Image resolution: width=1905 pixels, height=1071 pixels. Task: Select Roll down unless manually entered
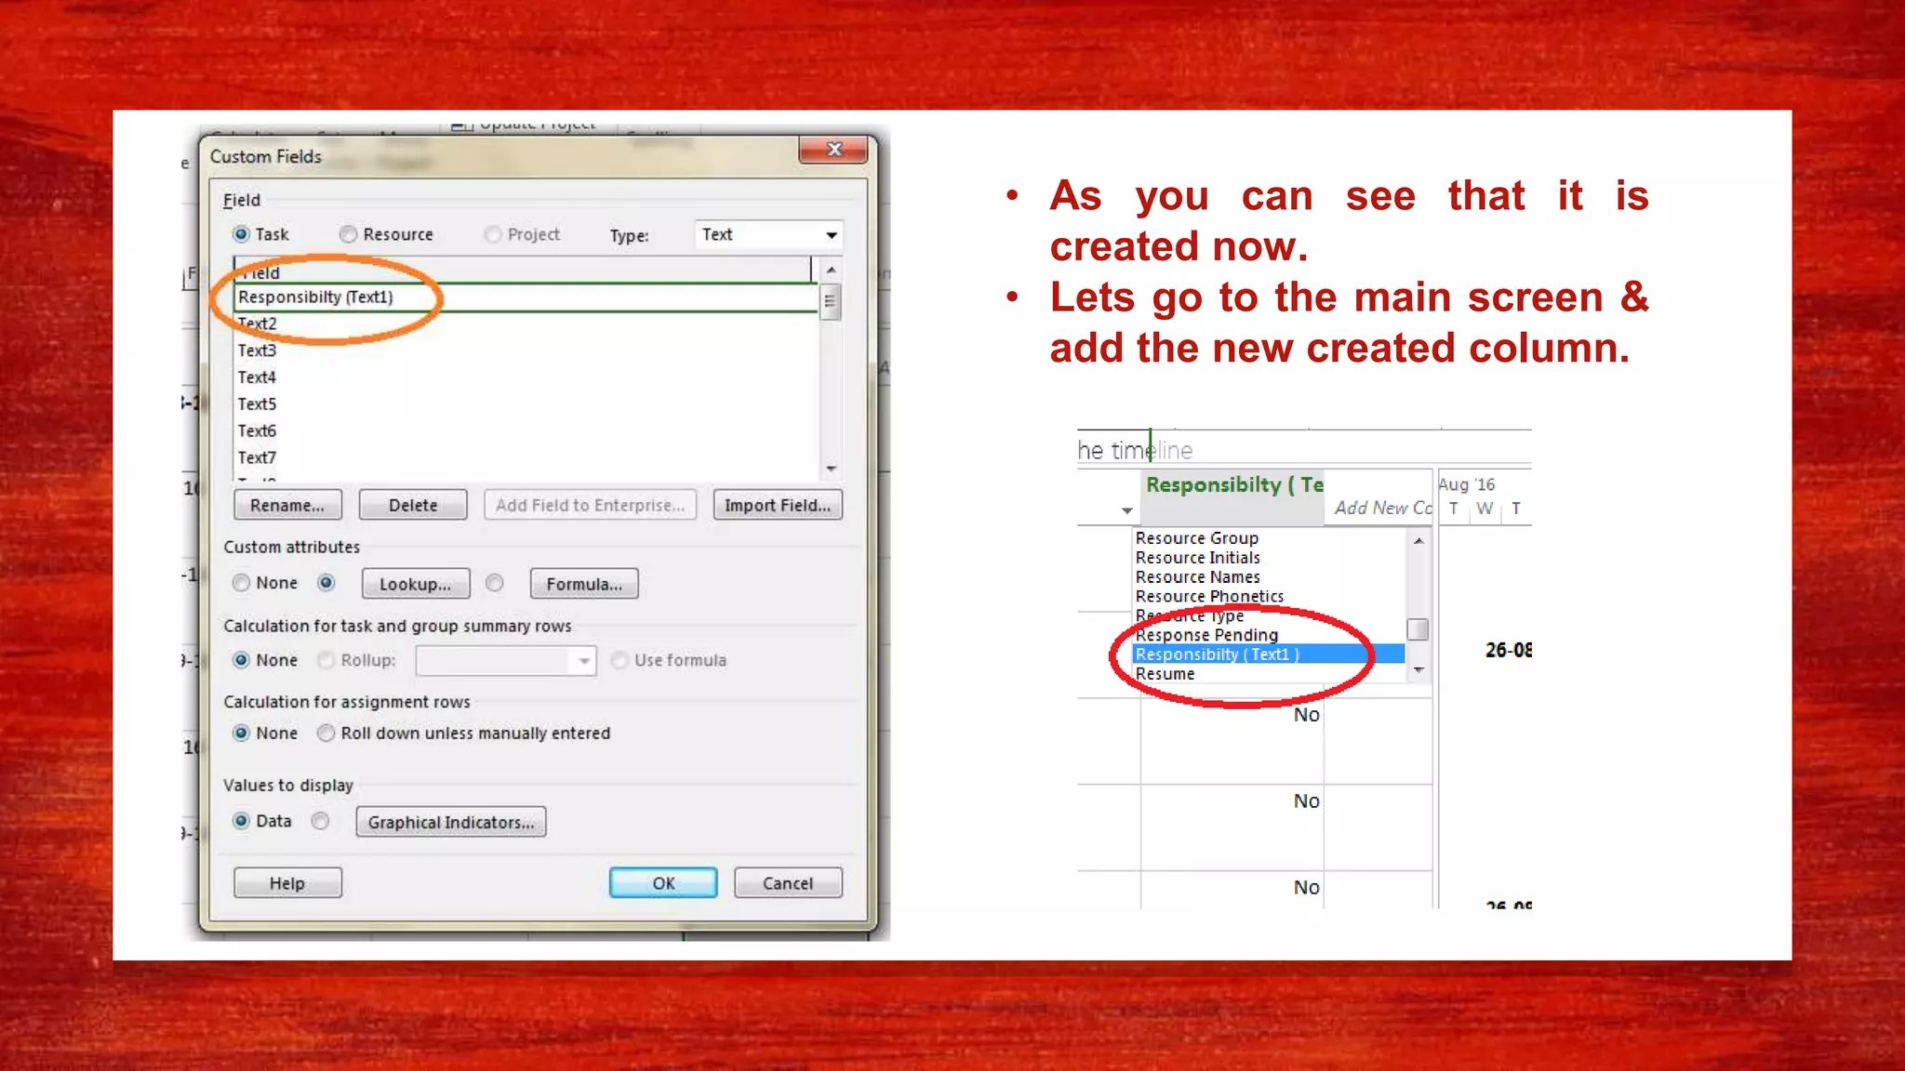(x=326, y=734)
